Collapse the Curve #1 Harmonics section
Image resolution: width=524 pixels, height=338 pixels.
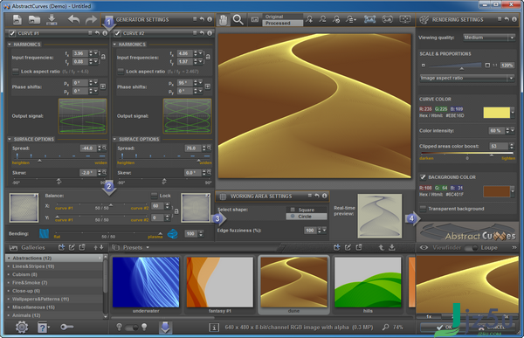coord(10,45)
